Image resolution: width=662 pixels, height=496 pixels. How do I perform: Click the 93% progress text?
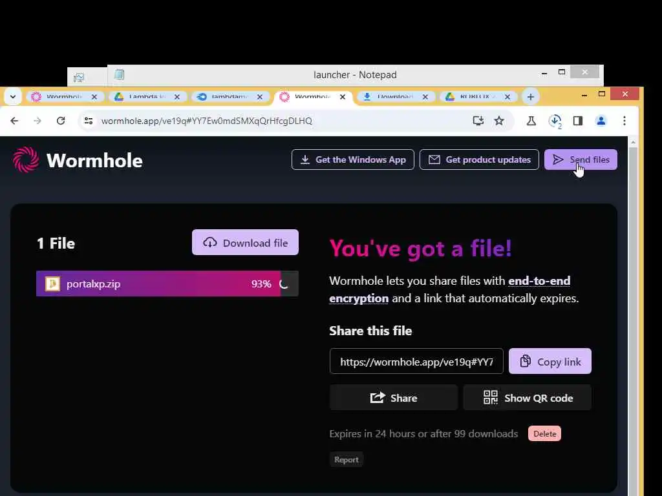coord(261,284)
